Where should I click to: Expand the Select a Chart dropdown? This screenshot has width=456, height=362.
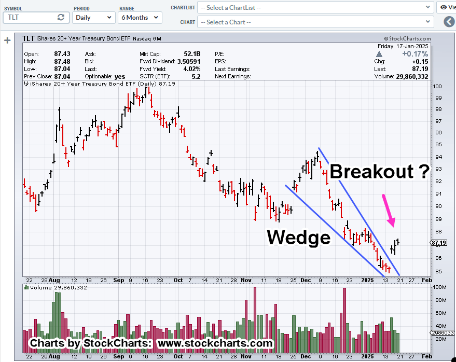(x=315, y=22)
